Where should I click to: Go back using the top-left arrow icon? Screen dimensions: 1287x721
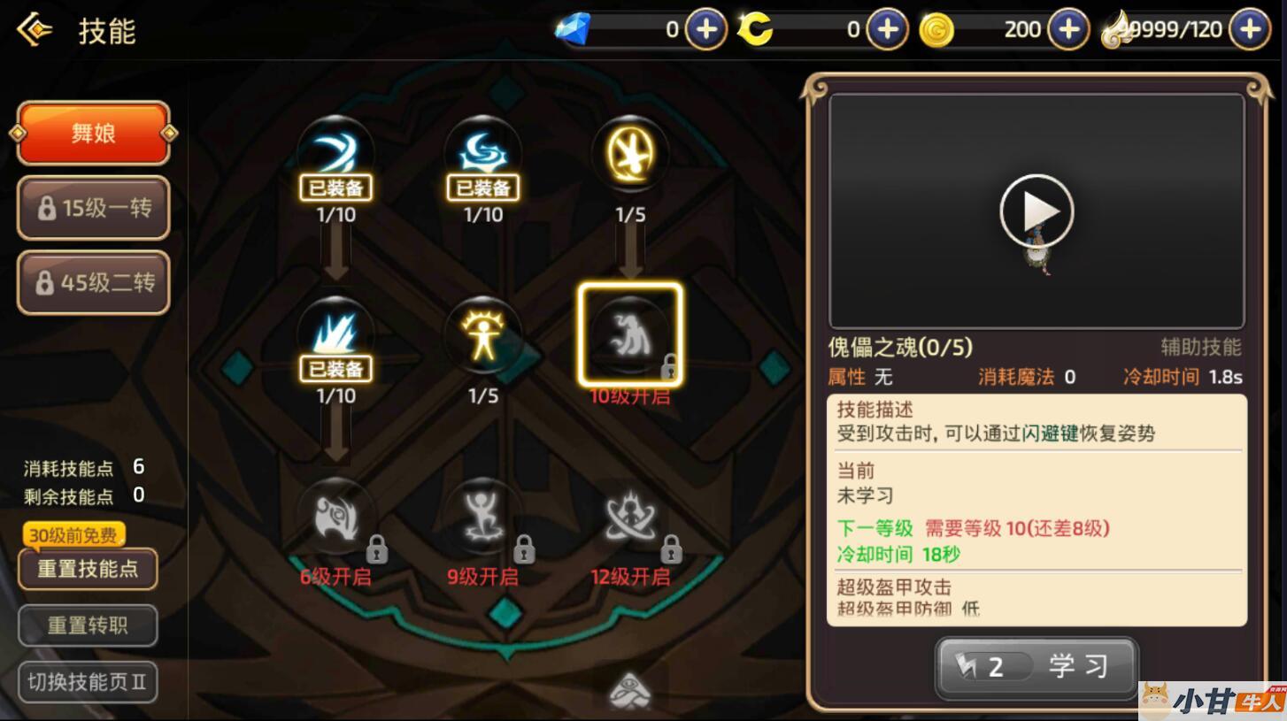[x=35, y=30]
